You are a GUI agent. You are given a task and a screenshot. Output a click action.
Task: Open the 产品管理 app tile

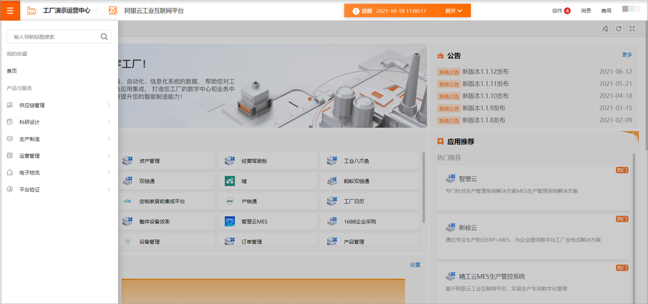(370, 241)
